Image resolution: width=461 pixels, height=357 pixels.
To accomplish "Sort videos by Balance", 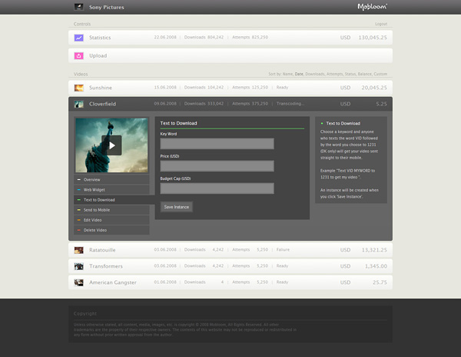I will click(365, 74).
